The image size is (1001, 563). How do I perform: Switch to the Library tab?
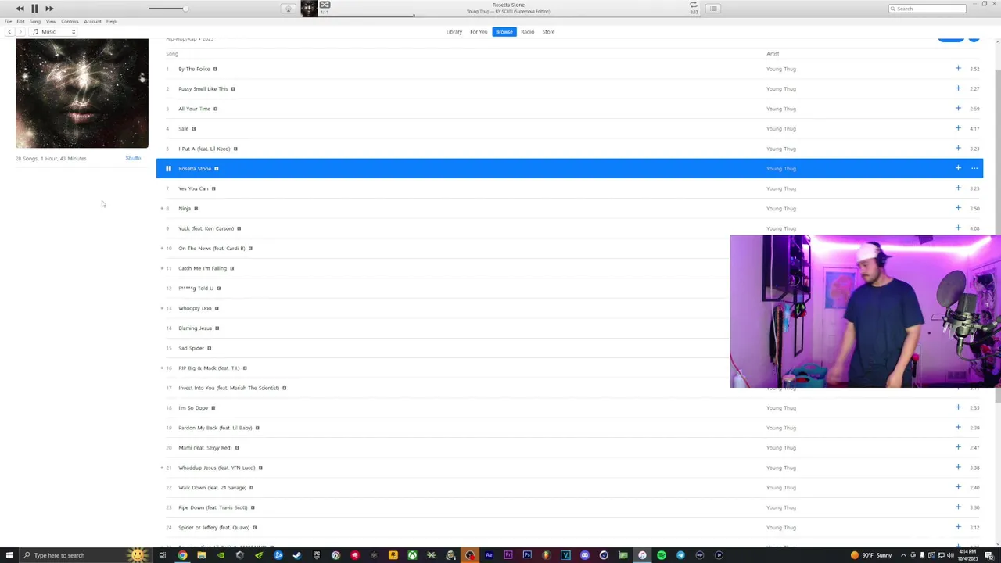click(454, 32)
